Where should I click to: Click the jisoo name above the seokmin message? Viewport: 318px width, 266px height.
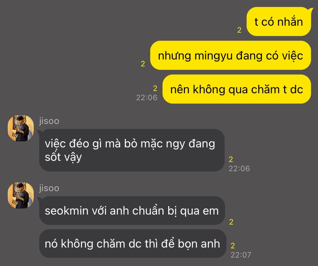click(49, 188)
